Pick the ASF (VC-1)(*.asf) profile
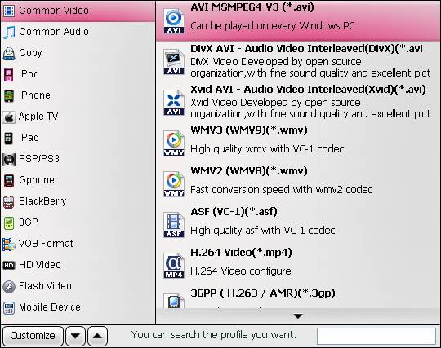The image size is (441, 348). (298, 225)
